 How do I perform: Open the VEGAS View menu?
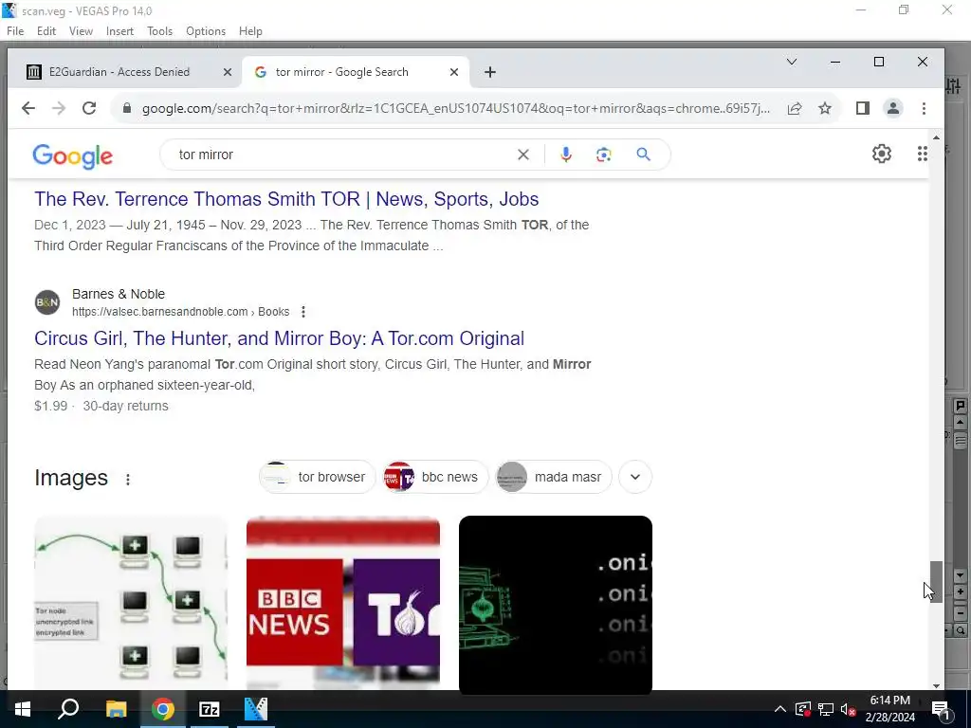point(82,31)
